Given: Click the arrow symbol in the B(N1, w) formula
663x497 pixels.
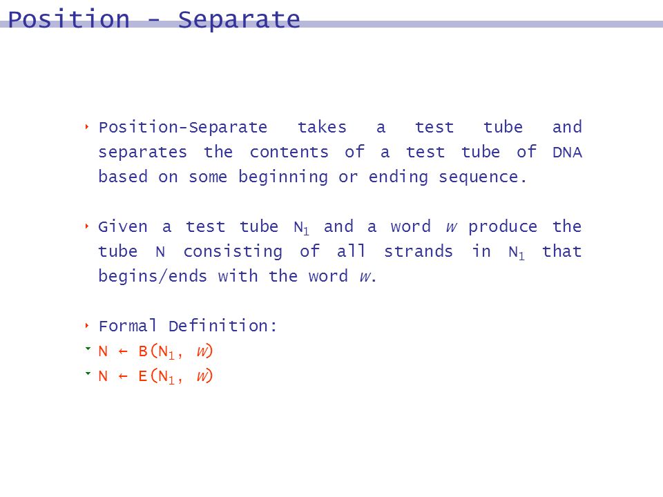Looking at the screenshot, I should (x=123, y=351).
